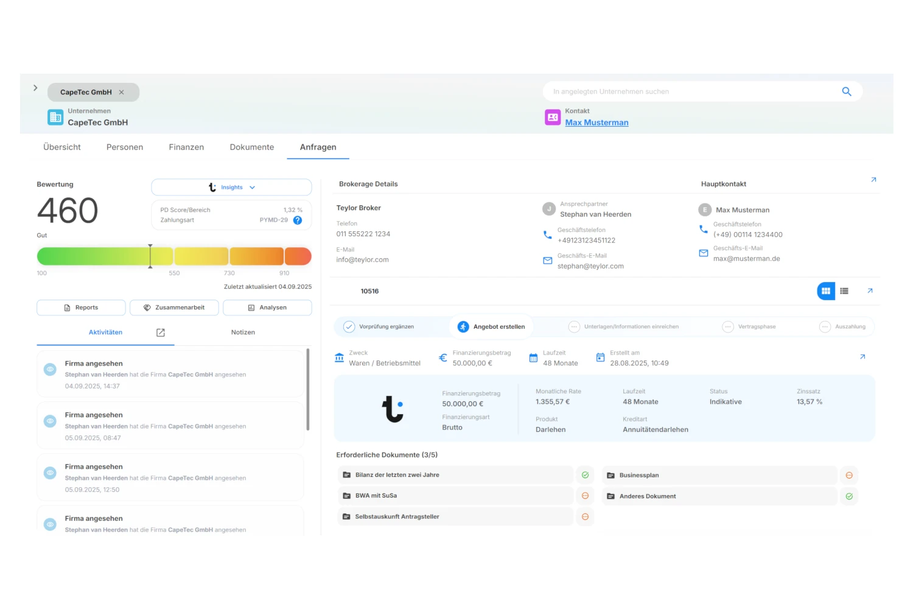The height and width of the screenshot is (609, 913).
Task: Switch to grid view of offers
Action: click(825, 291)
